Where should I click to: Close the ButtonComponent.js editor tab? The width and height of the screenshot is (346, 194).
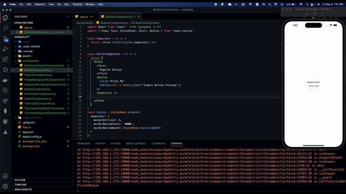[139, 17]
